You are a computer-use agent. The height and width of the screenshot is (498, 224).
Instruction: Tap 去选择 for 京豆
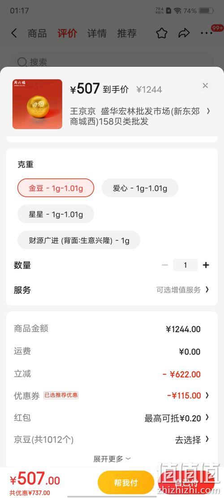coord(188,440)
